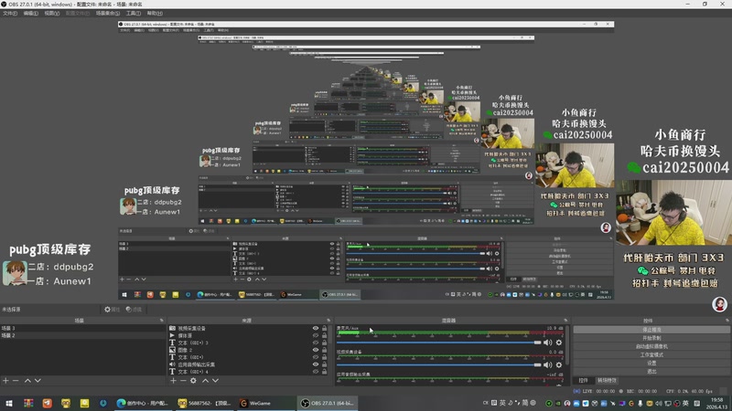Adjust the 视频采集设备 volume slider
The width and height of the screenshot is (732, 411).
[x=439, y=364]
